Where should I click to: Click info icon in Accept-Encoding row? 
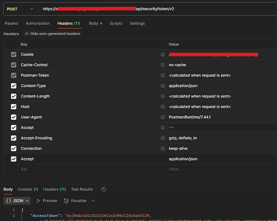pyautogui.click(x=163, y=138)
